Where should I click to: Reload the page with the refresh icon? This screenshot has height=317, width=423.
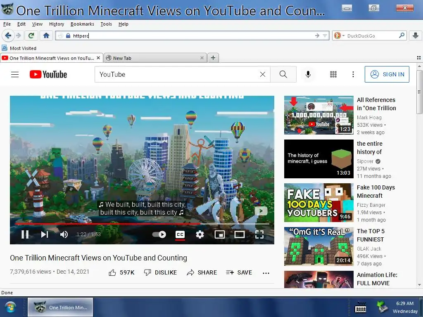(x=31, y=35)
